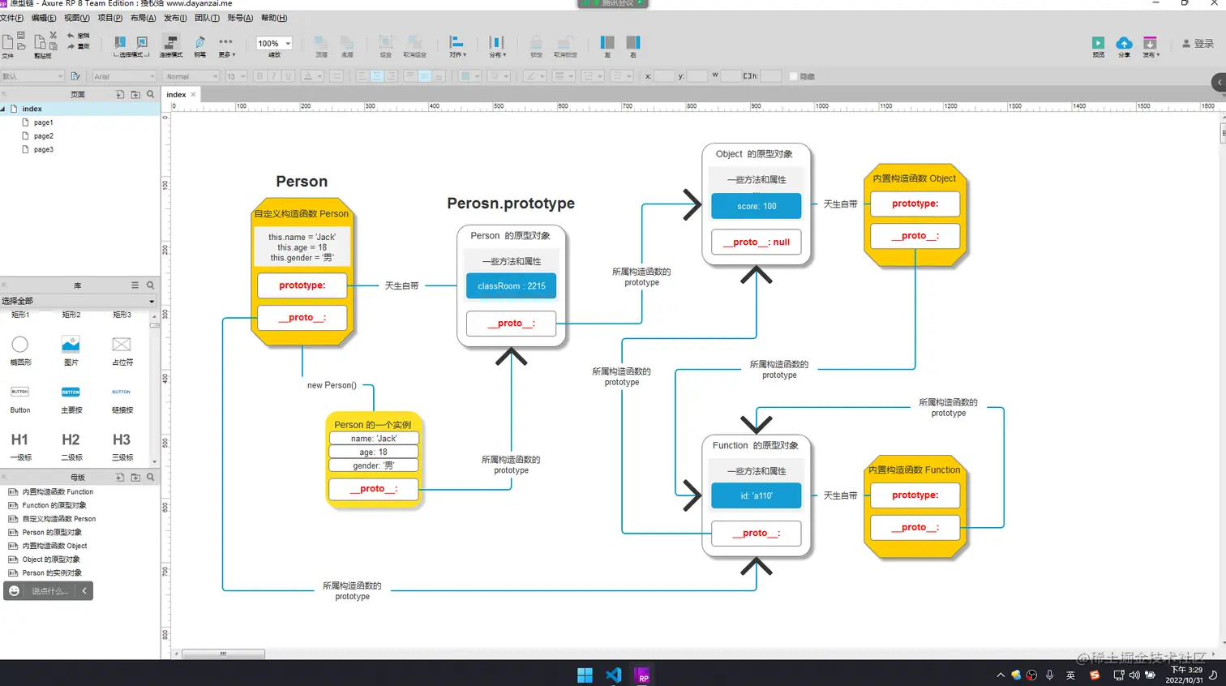The height and width of the screenshot is (686, 1226).
Task: Click the send to bottom layer icon
Action: click(346, 42)
